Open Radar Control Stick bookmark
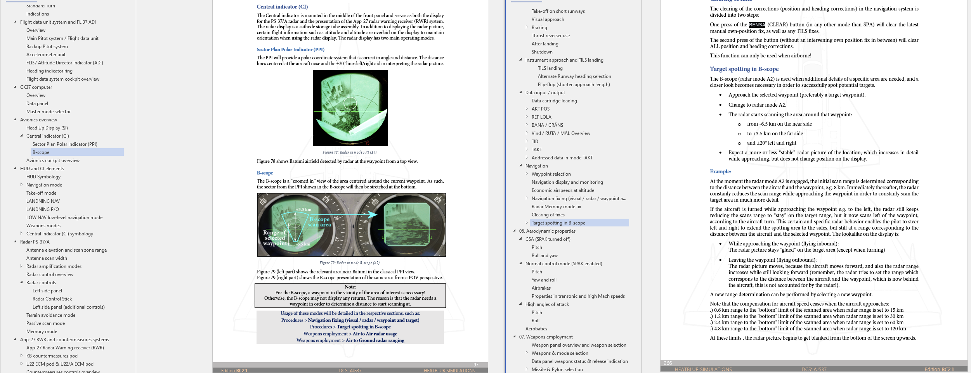This screenshot has width=971, height=373. point(52,299)
